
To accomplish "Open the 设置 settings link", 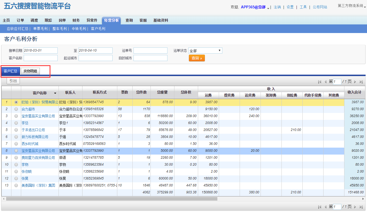I will 290,7.
